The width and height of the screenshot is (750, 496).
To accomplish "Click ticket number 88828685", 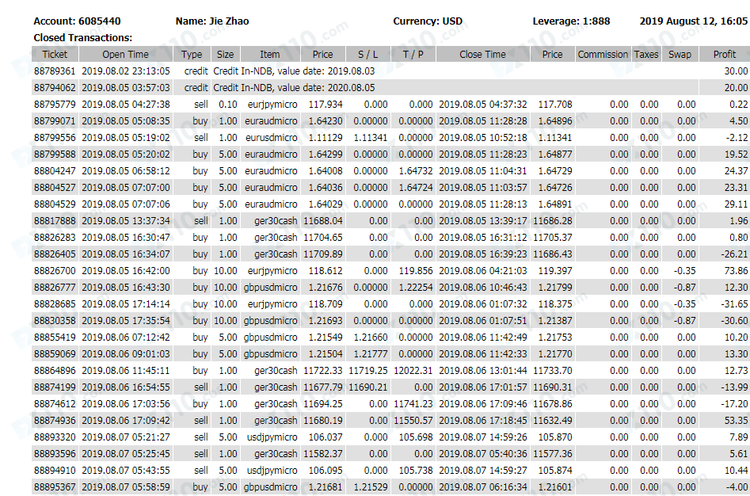I will [x=55, y=304].
